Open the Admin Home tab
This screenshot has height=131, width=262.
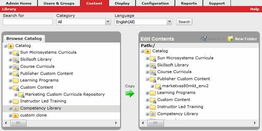click(19, 3)
